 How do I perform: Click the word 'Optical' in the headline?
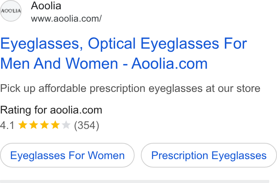(x=112, y=44)
